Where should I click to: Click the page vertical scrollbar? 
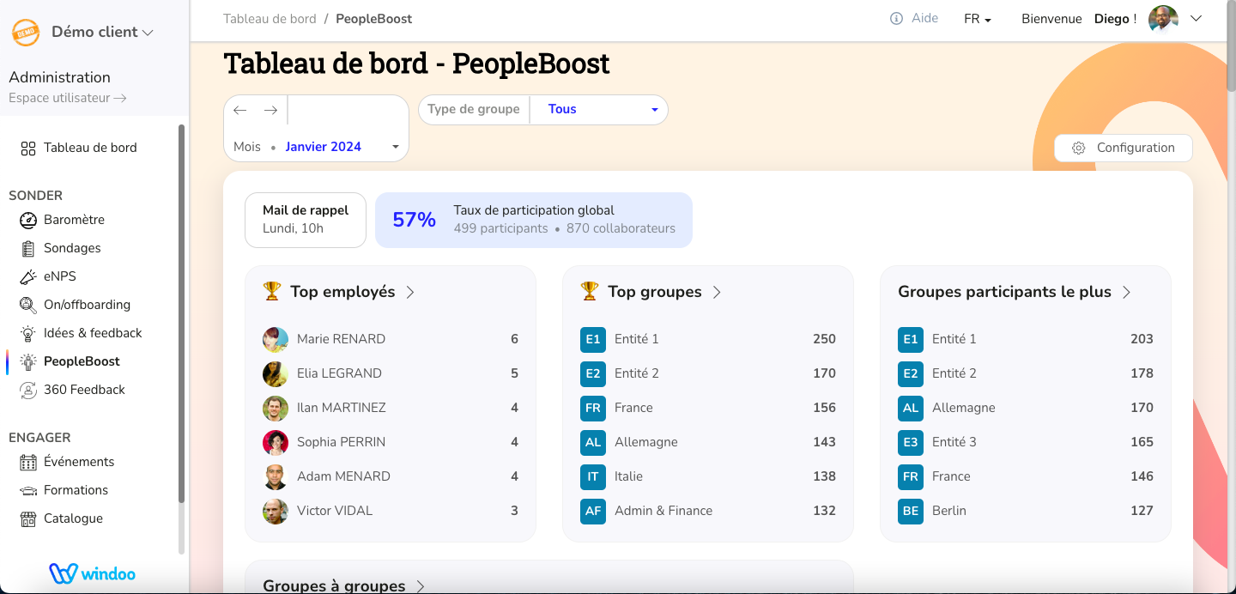[1231, 47]
